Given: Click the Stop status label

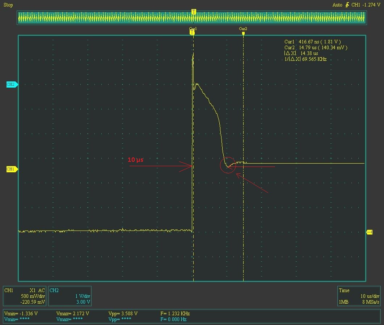Looking at the screenshot, I should [8, 5].
